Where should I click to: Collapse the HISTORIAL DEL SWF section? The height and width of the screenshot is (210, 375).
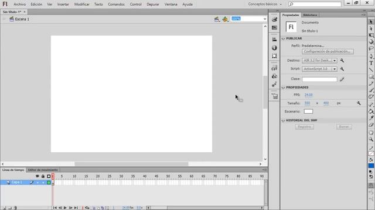tap(284, 121)
